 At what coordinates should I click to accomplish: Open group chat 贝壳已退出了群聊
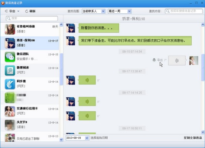click(30, 137)
